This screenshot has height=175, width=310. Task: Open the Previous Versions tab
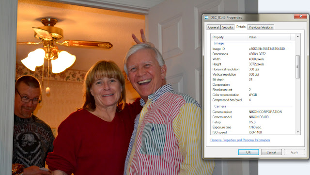(261, 27)
